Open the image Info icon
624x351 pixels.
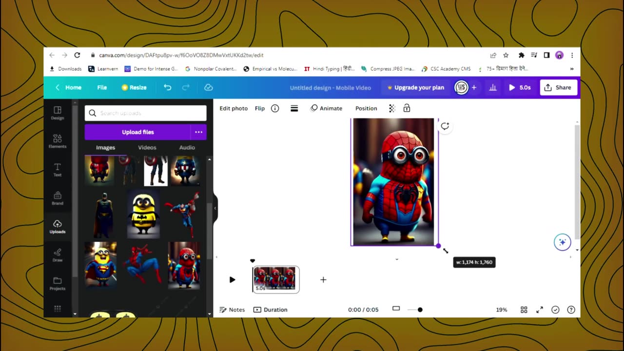[275, 108]
